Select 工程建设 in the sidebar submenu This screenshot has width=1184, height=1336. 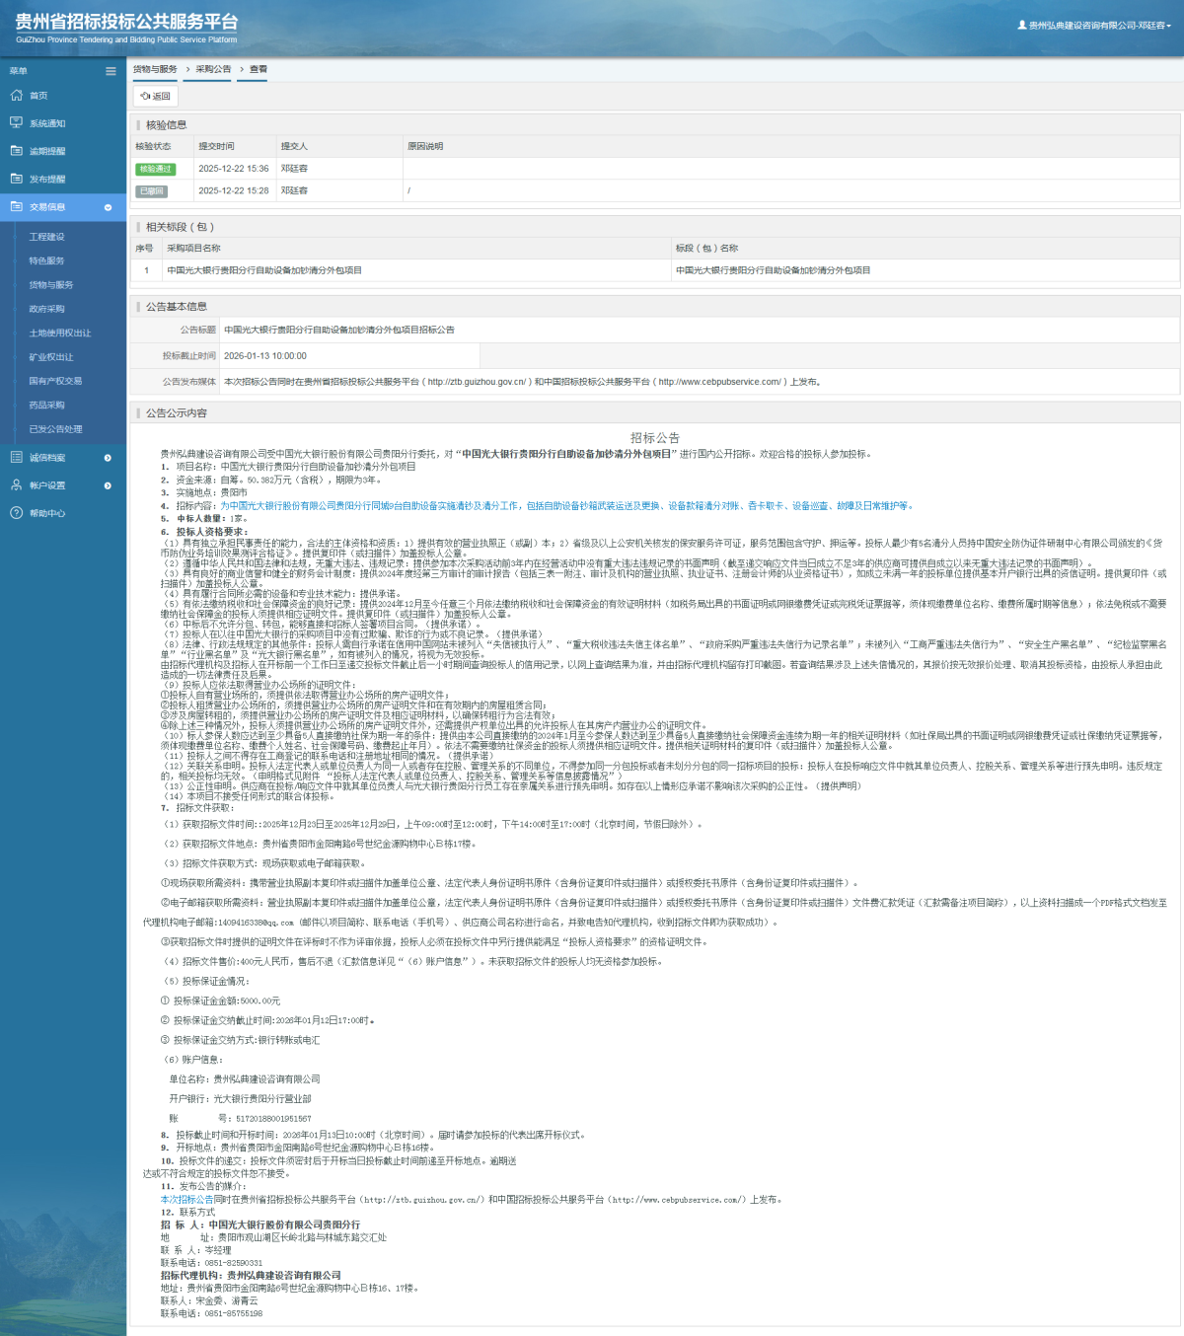tap(46, 237)
